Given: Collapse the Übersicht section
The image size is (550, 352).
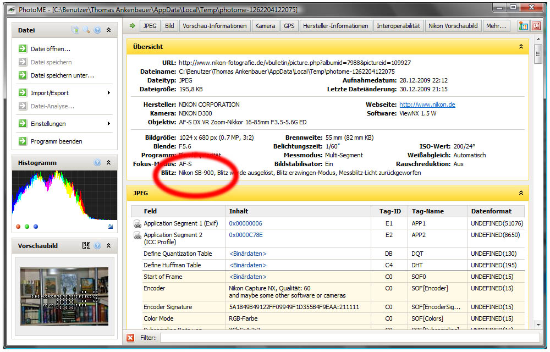Looking at the screenshot, I should (521, 47).
